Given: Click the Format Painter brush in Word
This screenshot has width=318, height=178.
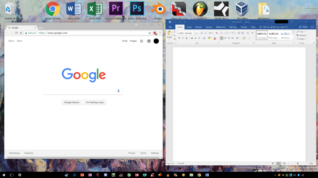Looking at the screenshot, I should tap(175, 39).
